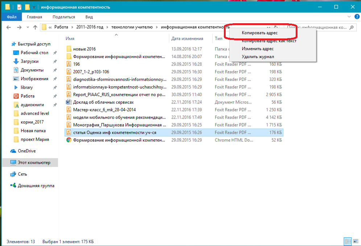Open Документы in the sidebar
Image resolution: width=361 pixels, height=246 pixels.
(x=32, y=70)
